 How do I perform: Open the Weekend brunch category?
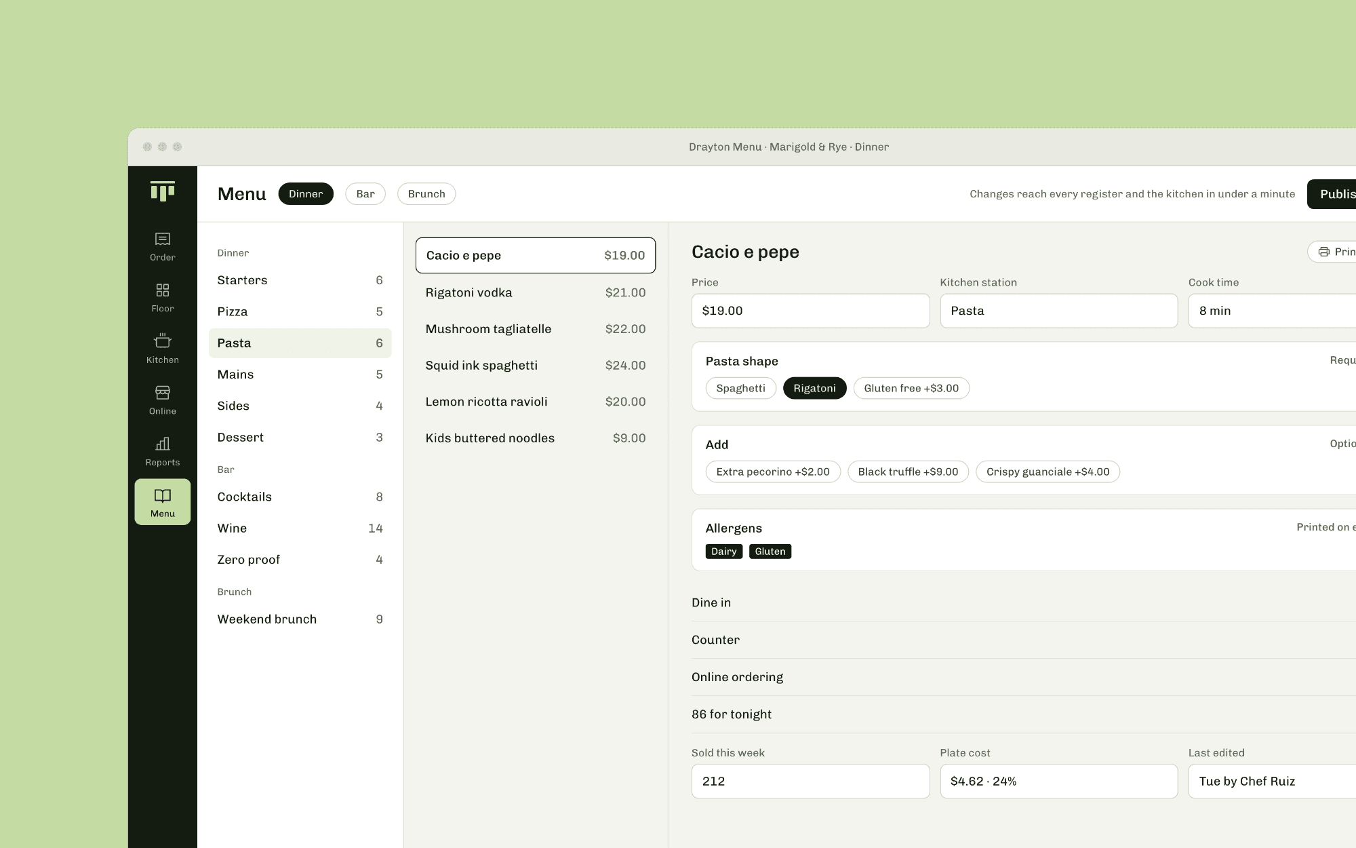(300, 619)
